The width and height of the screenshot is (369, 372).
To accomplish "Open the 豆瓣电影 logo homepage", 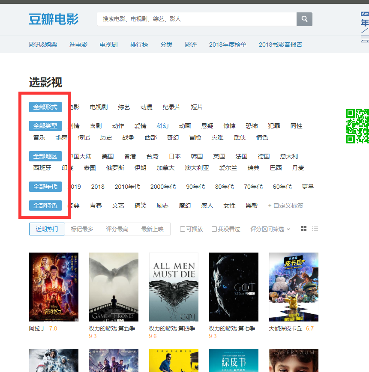I will click(x=54, y=19).
